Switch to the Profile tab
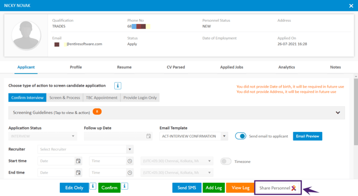 [76, 67]
